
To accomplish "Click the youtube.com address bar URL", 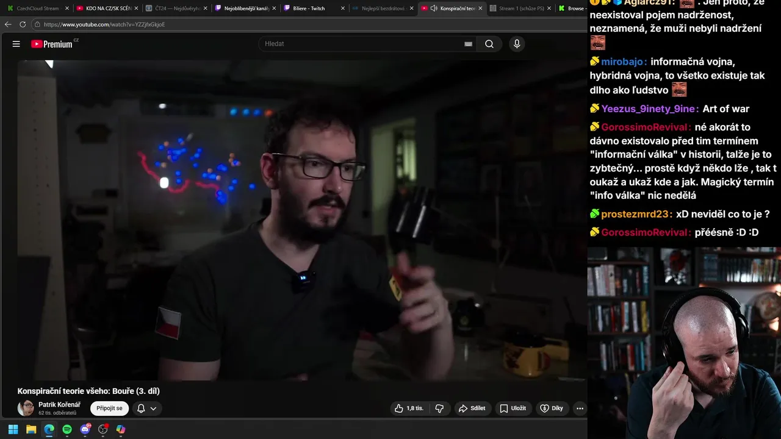I will tap(104, 24).
